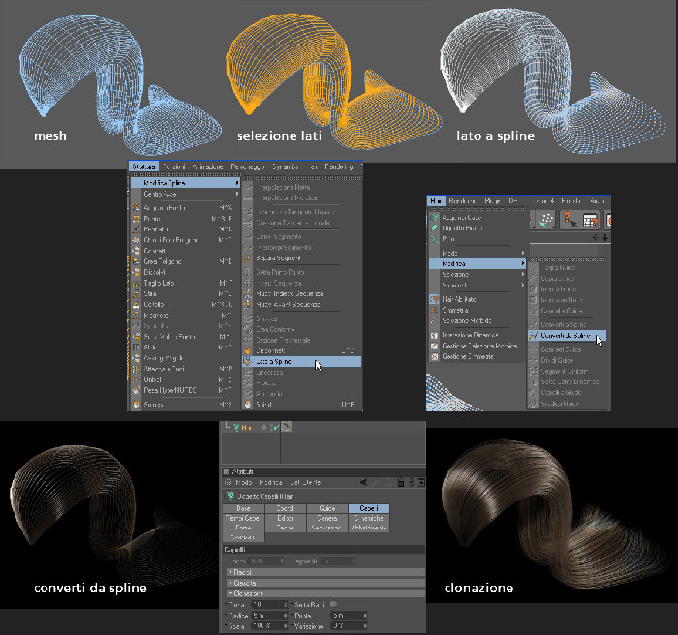678x635 pixels.
Task: Open the Personaggio menu
Action: tap(247, 166)
